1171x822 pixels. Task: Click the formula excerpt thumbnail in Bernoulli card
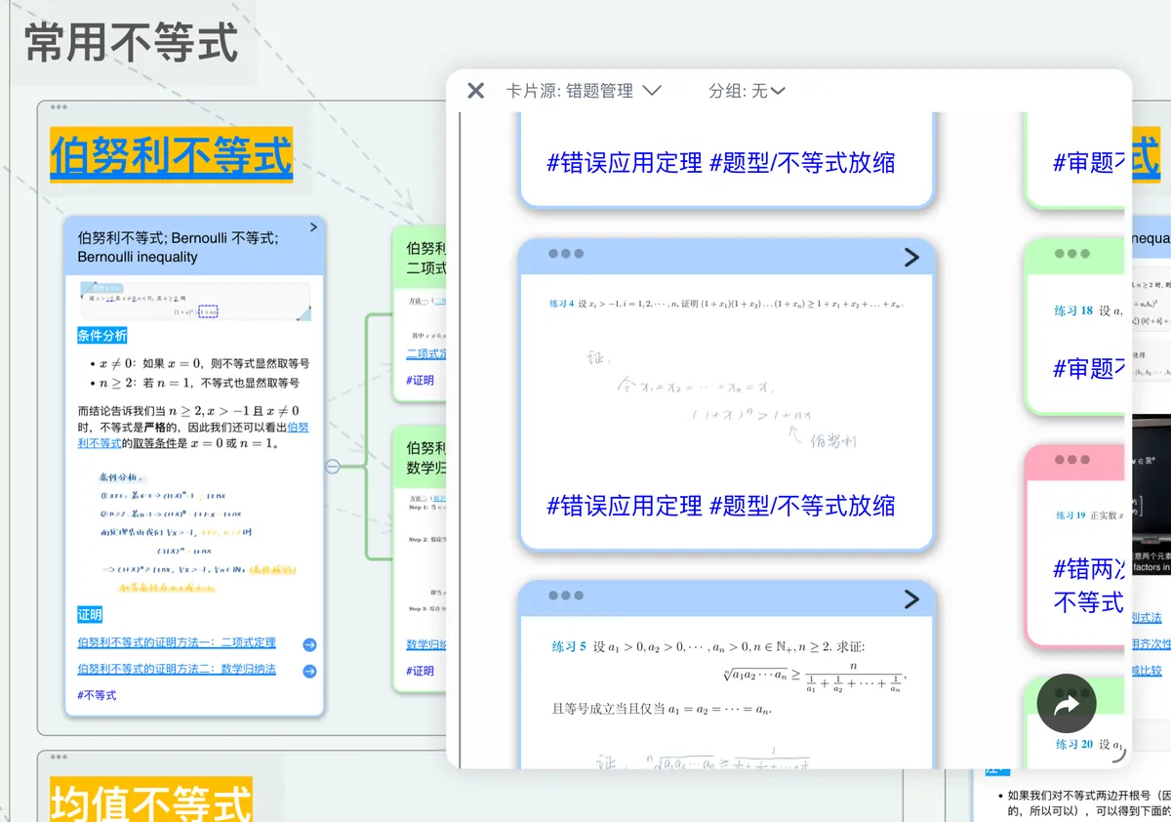[x=195, y=302]
